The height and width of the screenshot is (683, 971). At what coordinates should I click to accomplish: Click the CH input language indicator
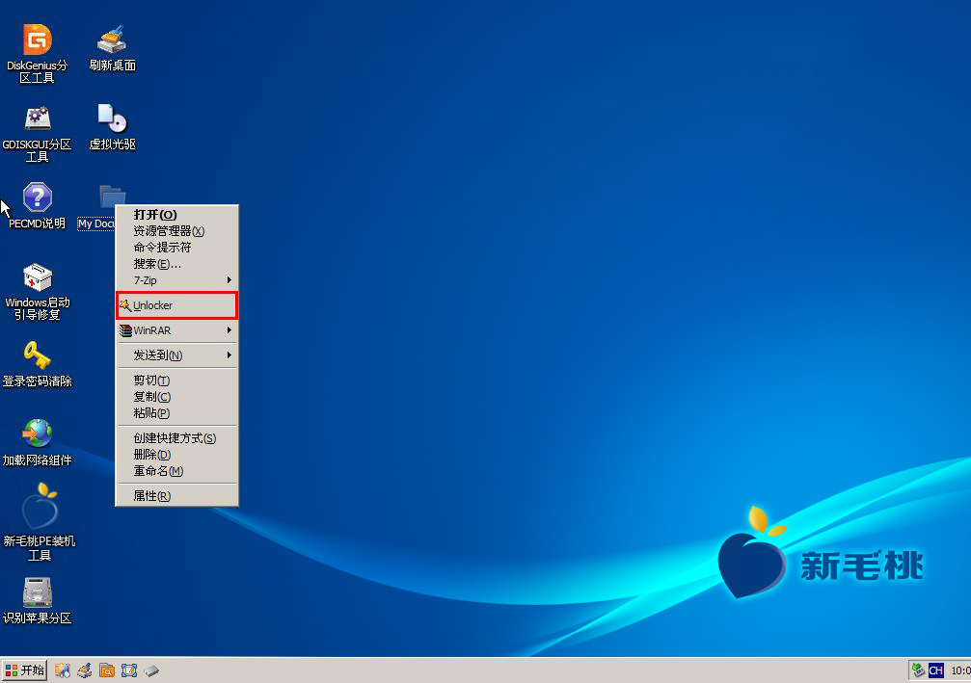pos(935,670)
